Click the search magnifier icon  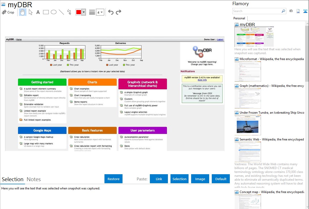[x=283, y=11]
